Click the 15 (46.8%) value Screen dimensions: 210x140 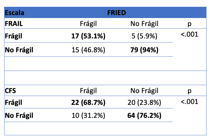coord(89,50)
